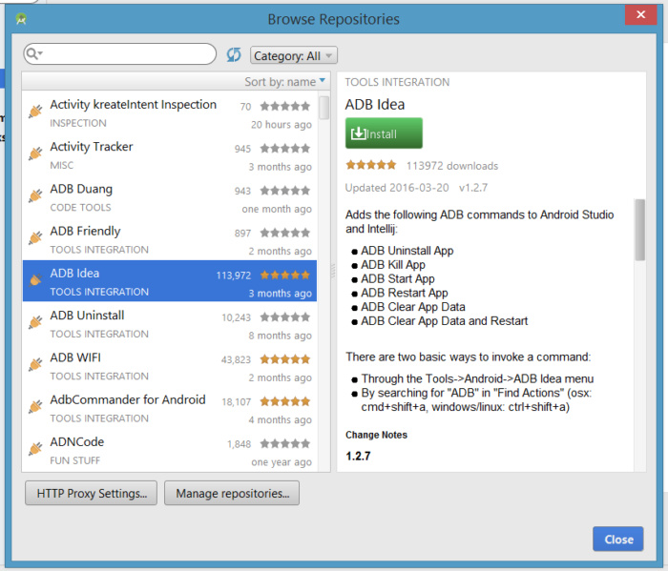Select the ADB Uninstall plugin
Image resolution: width=668 pixels, height=571 pixels.
tap(170, 323)
